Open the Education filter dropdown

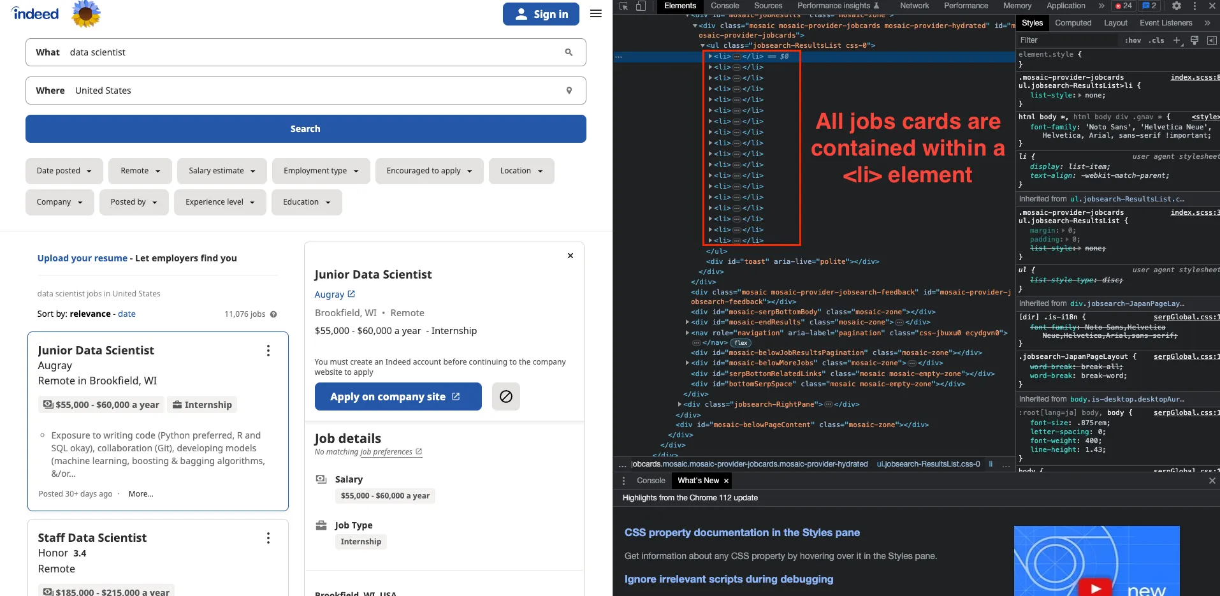coord(307,202)
